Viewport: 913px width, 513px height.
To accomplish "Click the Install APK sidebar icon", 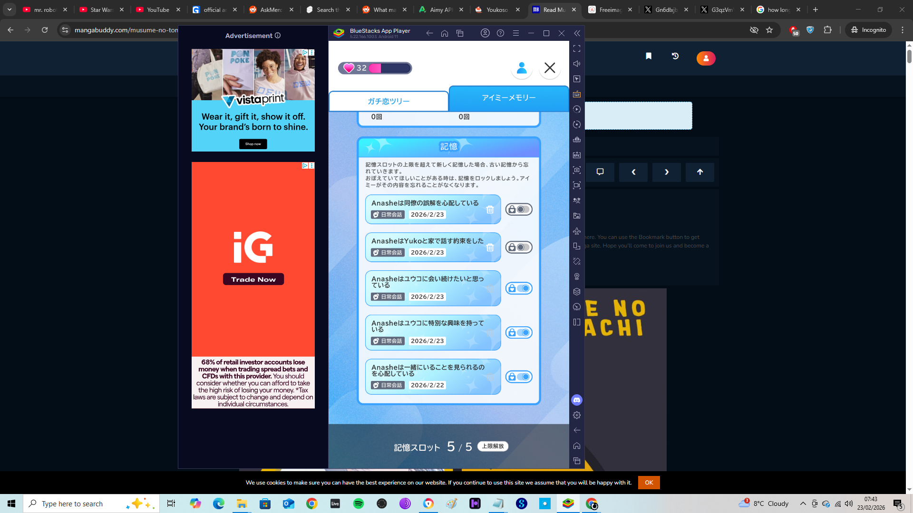I will [x=577, y=155].
